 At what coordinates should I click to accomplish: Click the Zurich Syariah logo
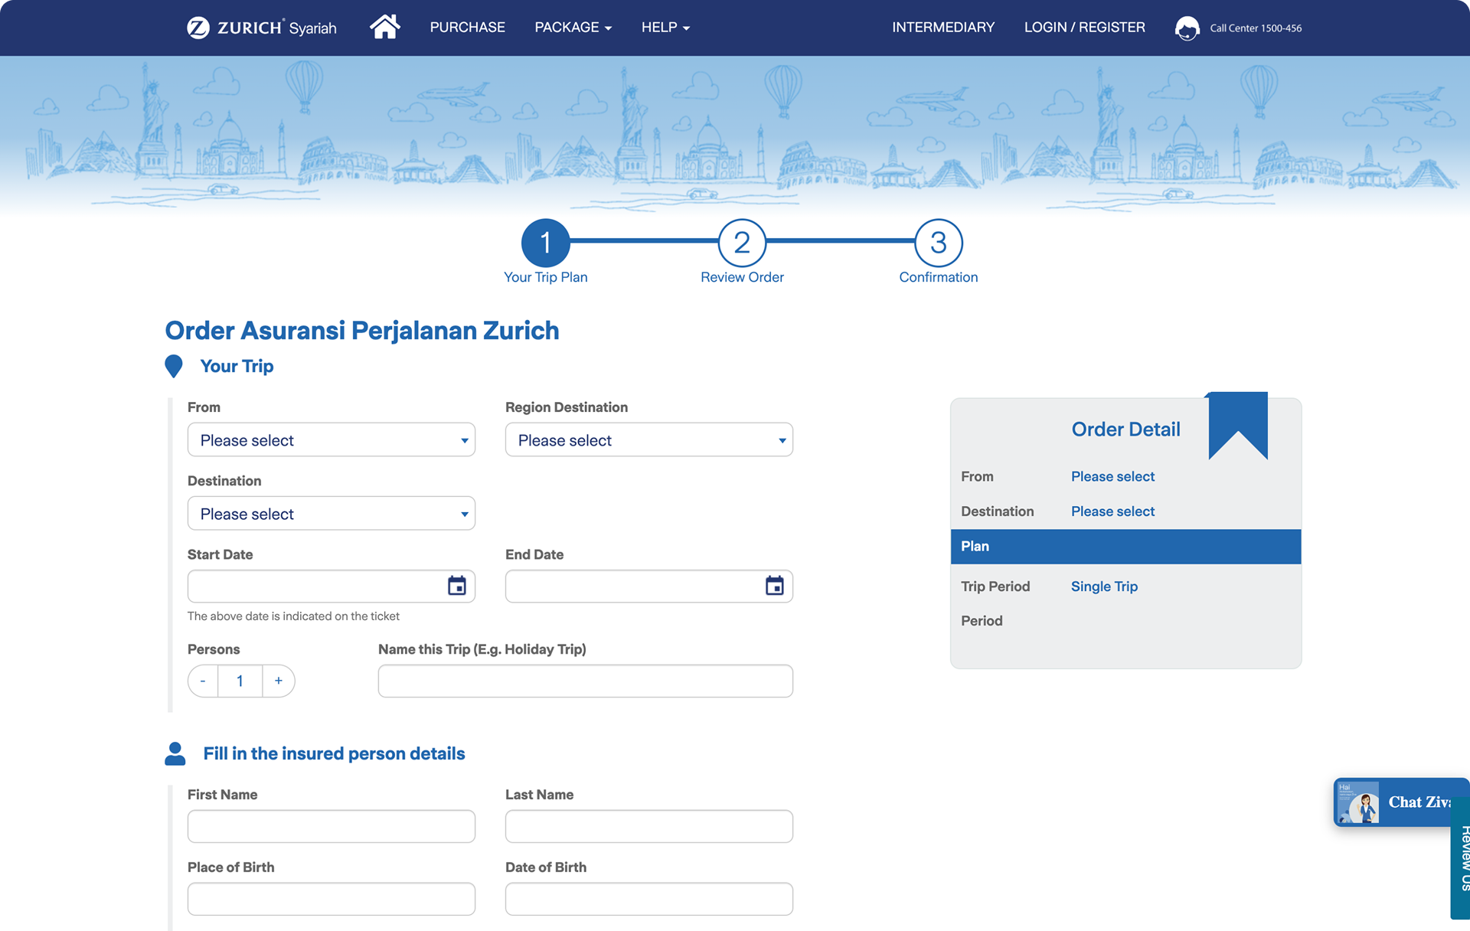point(262,28)
